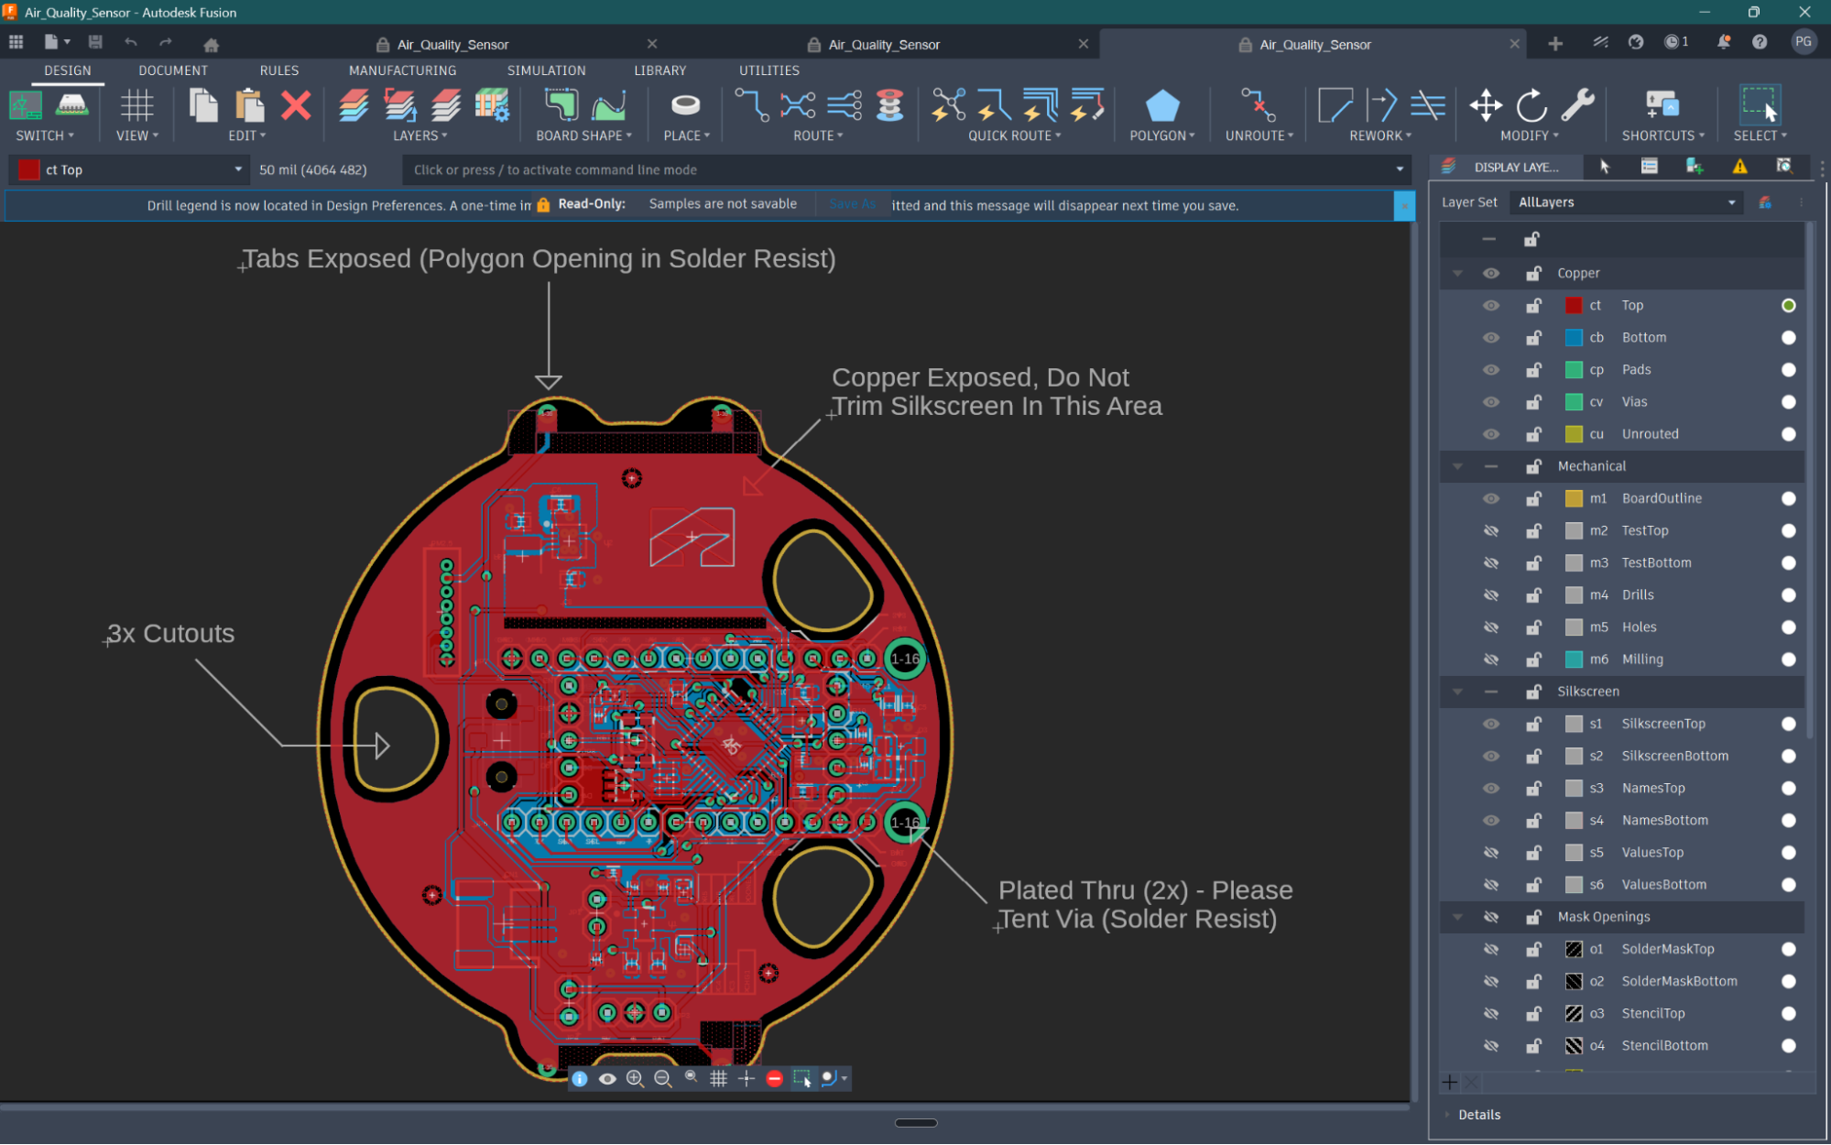
Task: Open the ct Top active layer dropdown
Action: click(130, 169)
